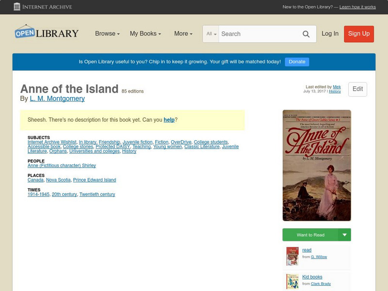Open the More menu

(x=183, y=33)
